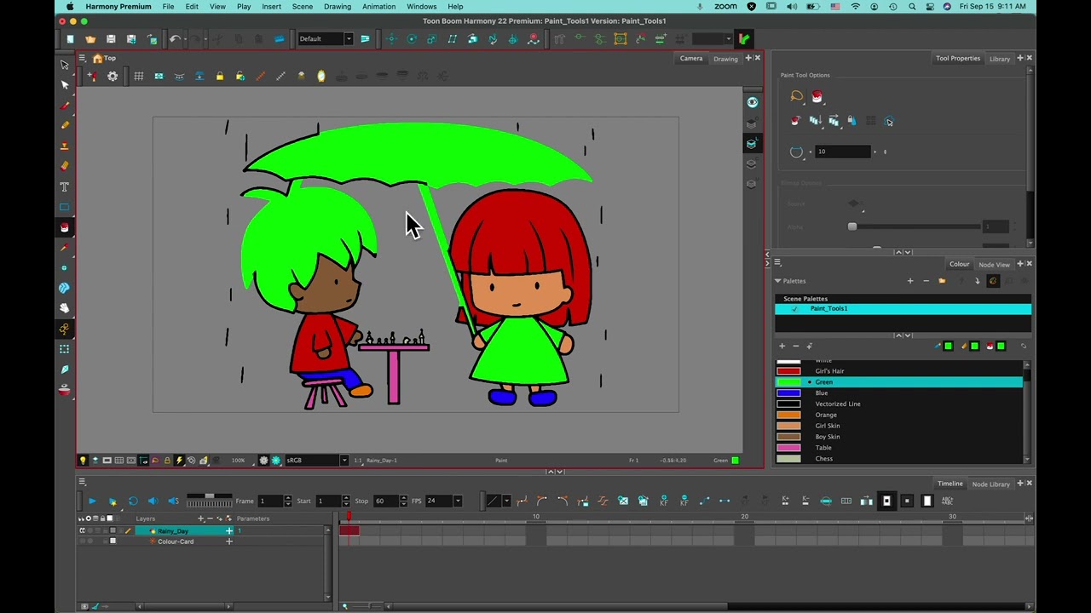Image resolution: width=1091 pixels, height=613 pixels.
Task: Show the grid in Camera view toolbar
Action: pyautogui.click(x=138, y=77)
